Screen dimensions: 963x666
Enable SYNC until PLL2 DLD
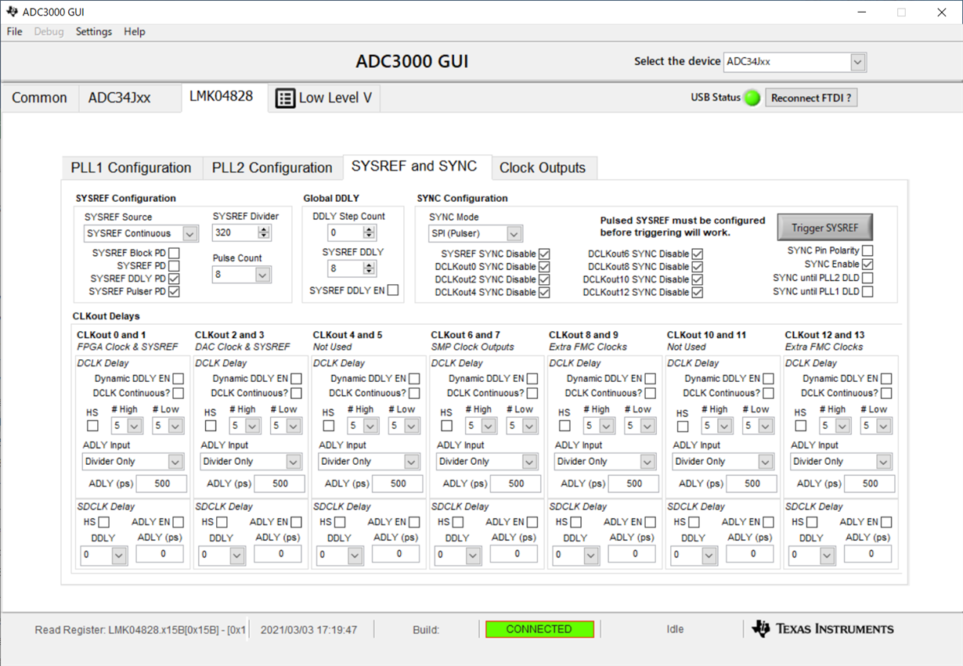tap(867, 278)
